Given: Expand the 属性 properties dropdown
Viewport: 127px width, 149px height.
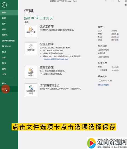Looking at the screenshot, I should tap(101, 27).
